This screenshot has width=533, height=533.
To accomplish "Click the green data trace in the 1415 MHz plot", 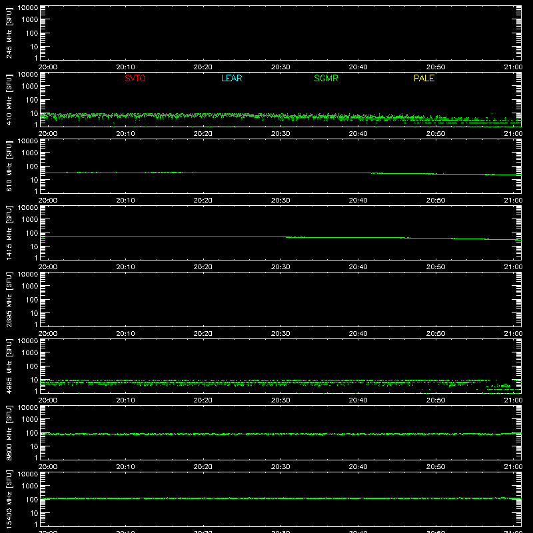I will pyautogui.click(x=280, y=237).
